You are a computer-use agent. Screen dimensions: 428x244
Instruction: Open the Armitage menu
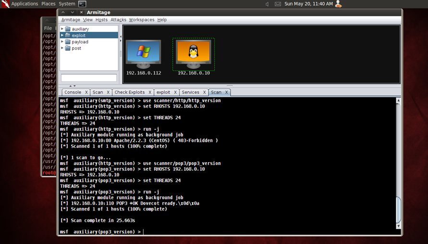click(x=71, y=20)
